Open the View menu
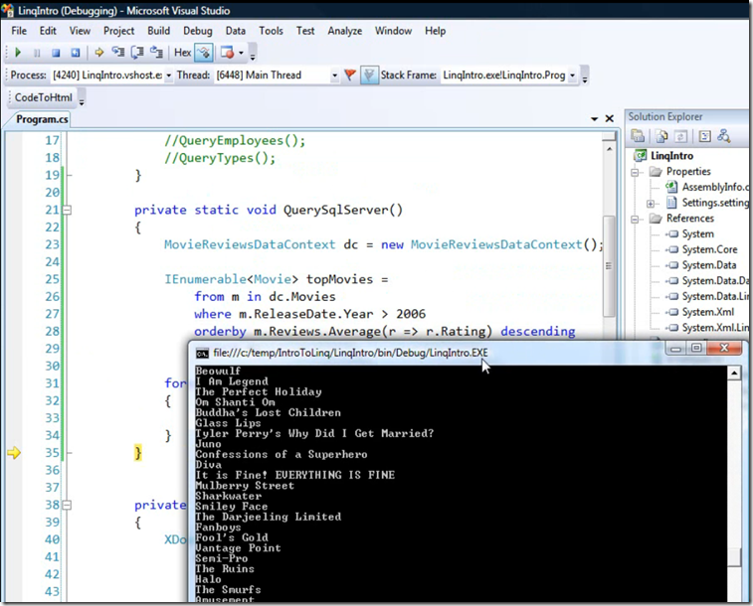Screen dimensions: 753x606 pyautogui.click(x=80, y=31)
